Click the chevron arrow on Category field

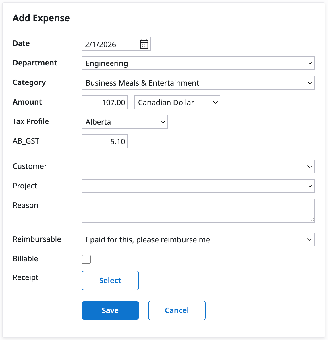click(x=310, y=83)
